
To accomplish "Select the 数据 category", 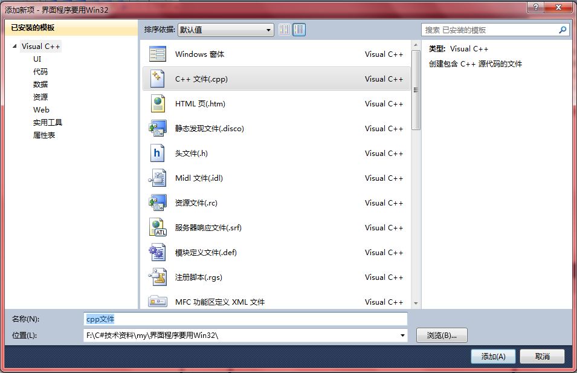I will point(40,84).
